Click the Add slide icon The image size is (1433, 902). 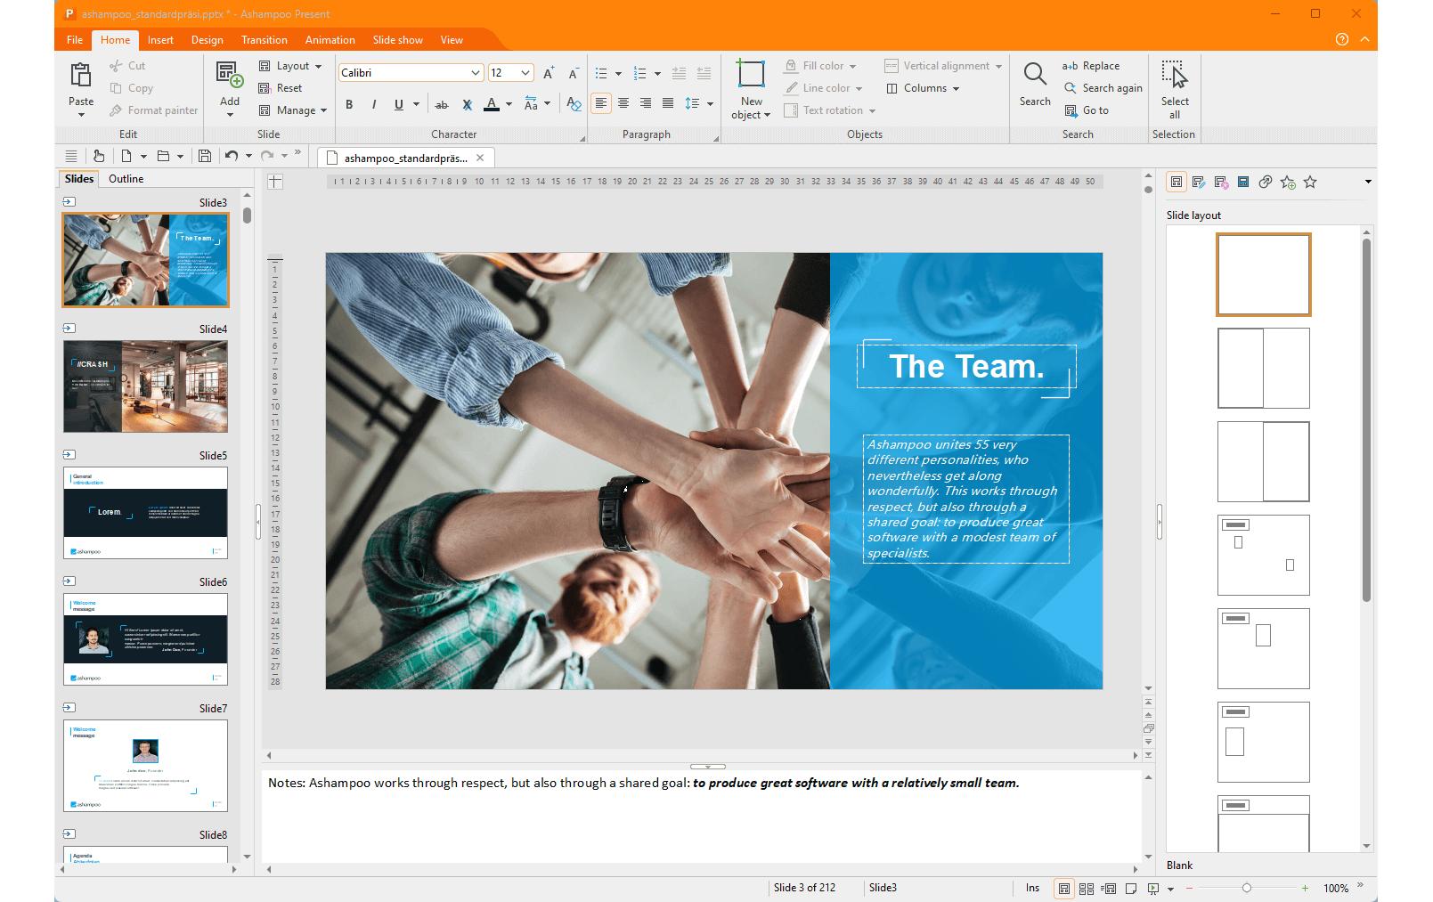[x=229, y=76]
